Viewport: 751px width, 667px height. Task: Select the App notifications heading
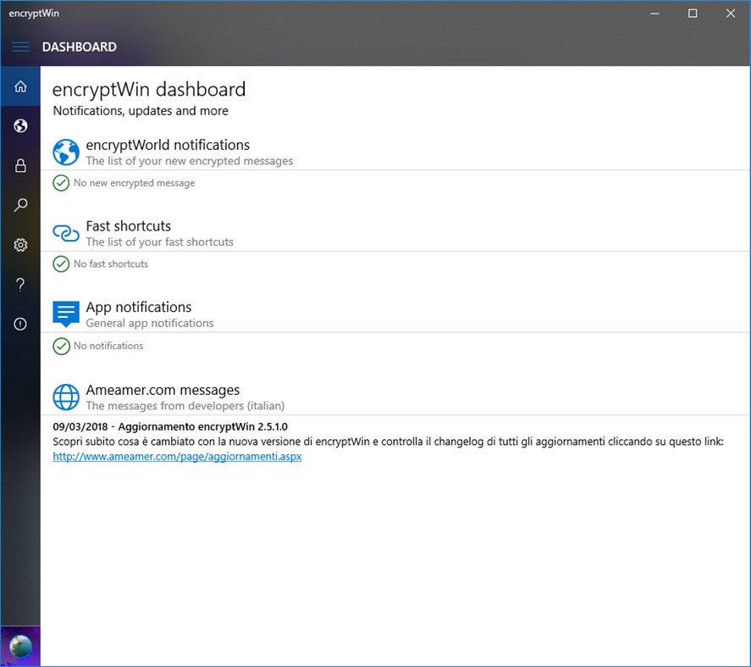[x=138, y=307]
